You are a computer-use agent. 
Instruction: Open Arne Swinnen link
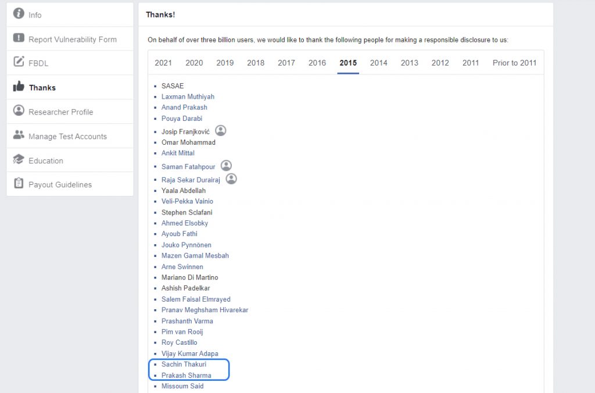(x=182, y=267)
